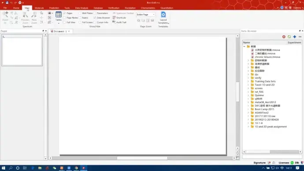This screenshot has width=304, height=171.
Task: Click the green Licenses status icon
Action: click(x=292, y=163)
